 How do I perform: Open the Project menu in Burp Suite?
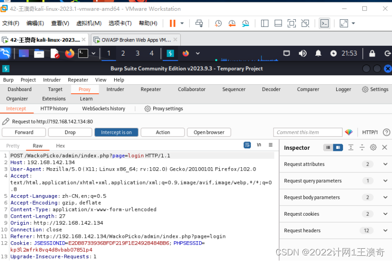28,80
